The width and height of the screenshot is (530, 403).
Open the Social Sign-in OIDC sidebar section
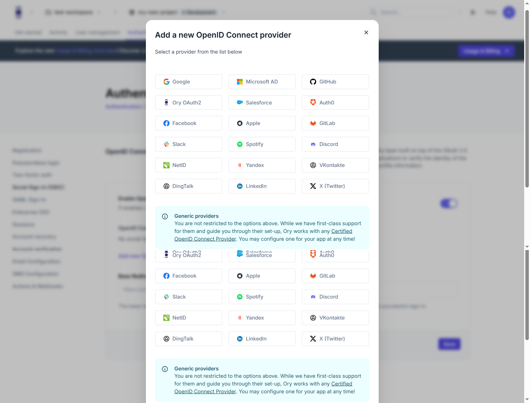tap(38, 187)
